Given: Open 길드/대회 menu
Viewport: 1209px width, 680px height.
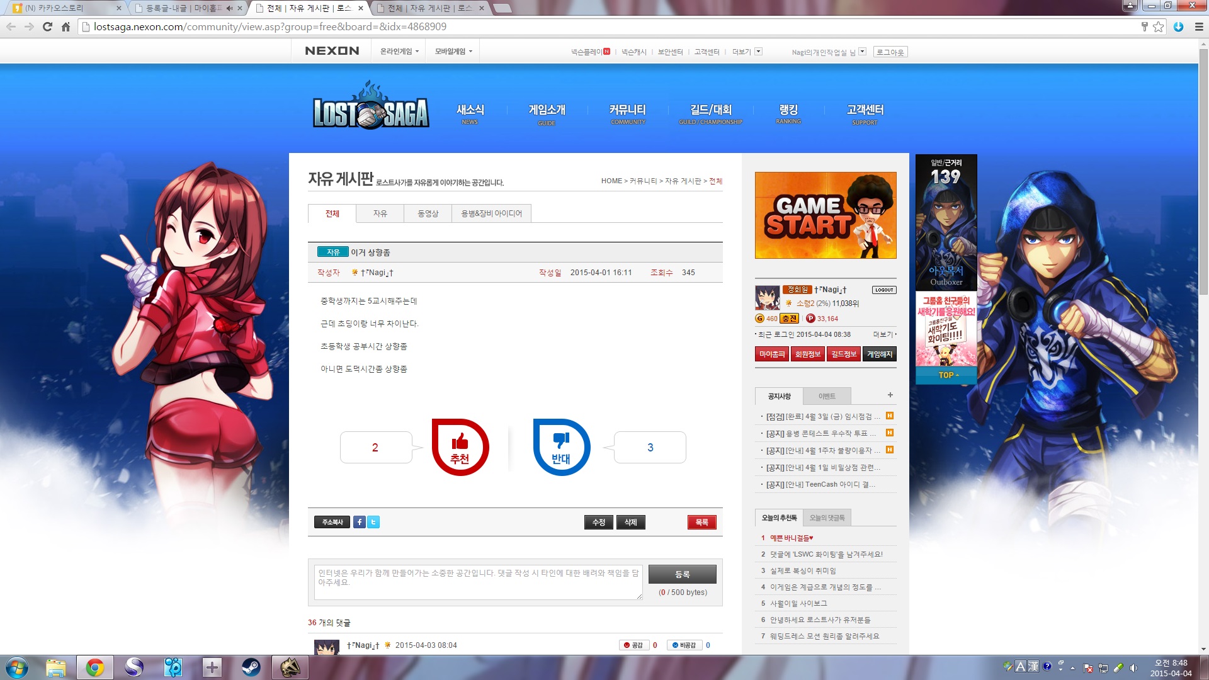Looking at the screenshot, I should (711, 113).
